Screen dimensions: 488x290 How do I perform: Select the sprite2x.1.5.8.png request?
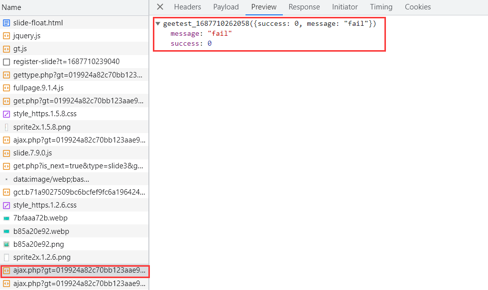[42, 127]
